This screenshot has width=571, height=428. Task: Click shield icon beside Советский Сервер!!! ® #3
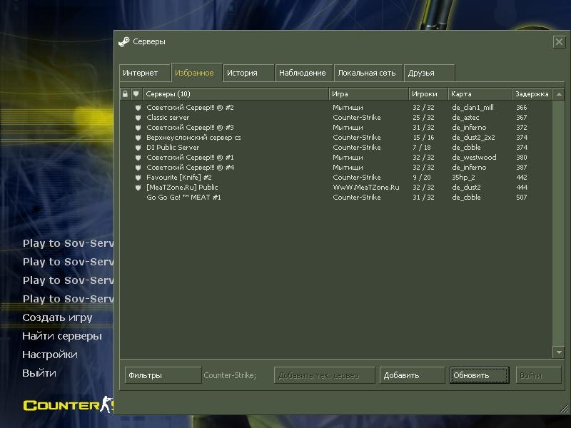138,128
